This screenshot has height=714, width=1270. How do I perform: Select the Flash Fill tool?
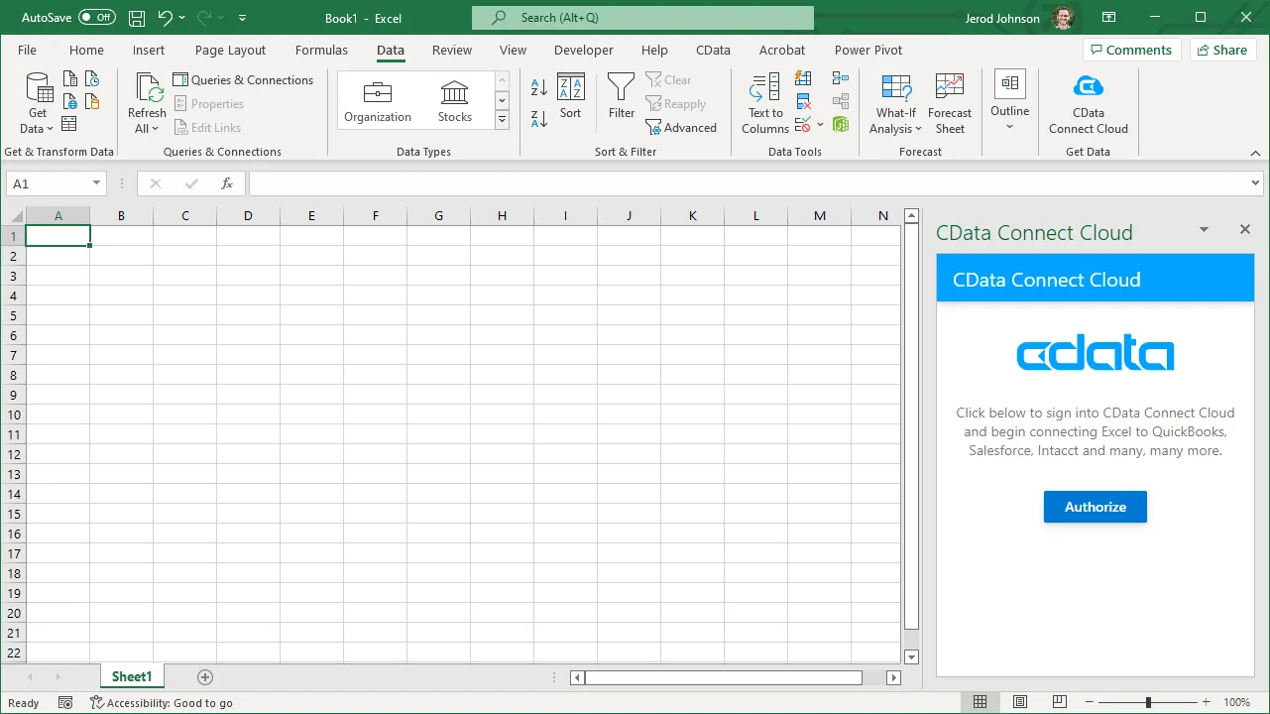coord(803,78)
